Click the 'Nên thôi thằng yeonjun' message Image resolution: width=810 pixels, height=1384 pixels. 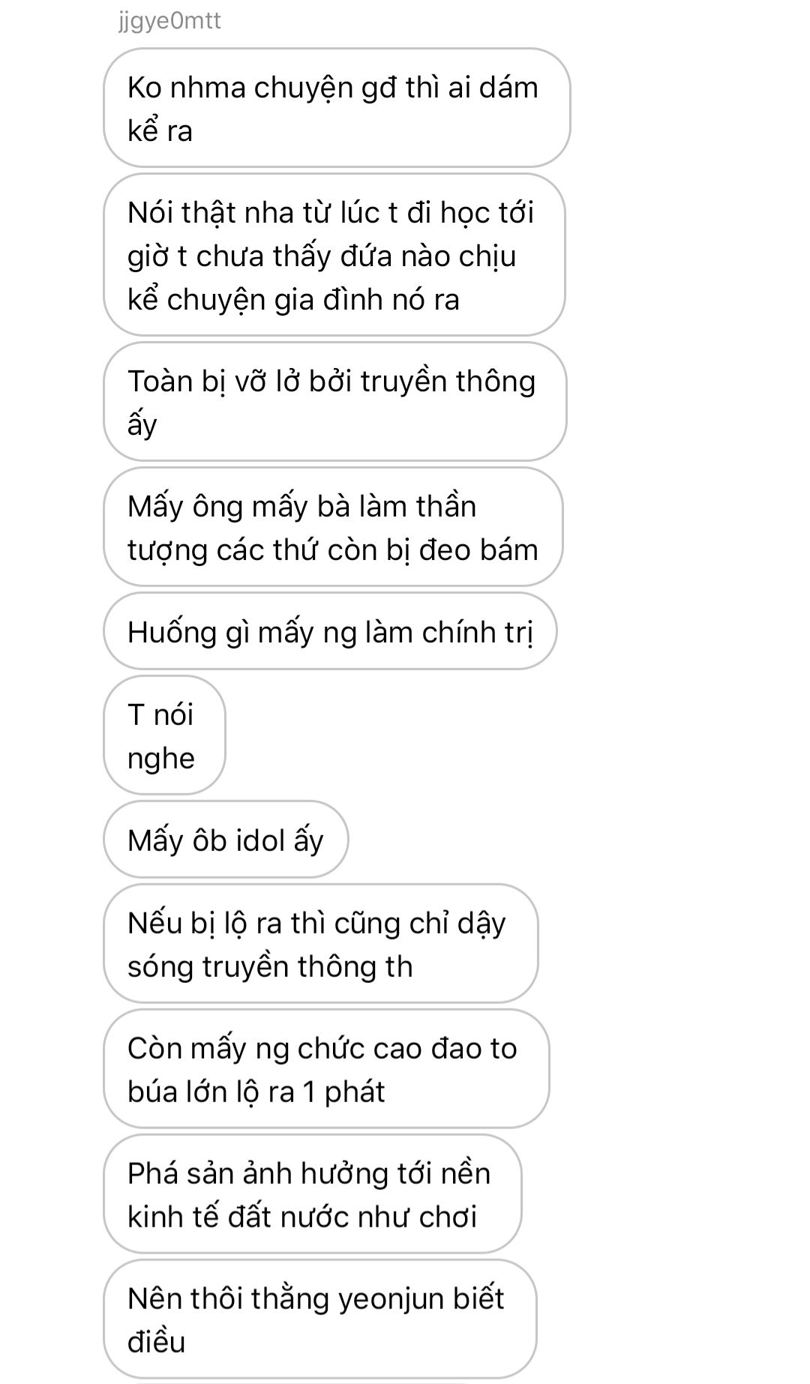pos(319,1320)
